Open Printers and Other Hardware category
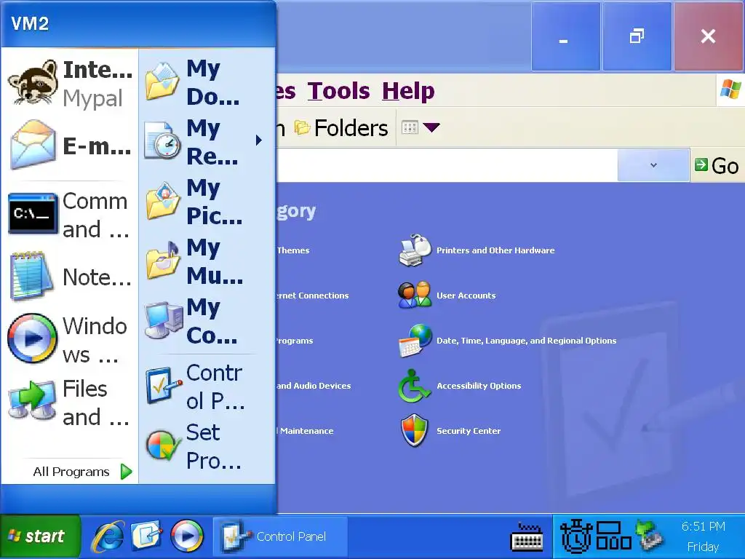Image resolution: width=745 pixels, height=559 pixels. pyautogui.click(x=495, y=250)
